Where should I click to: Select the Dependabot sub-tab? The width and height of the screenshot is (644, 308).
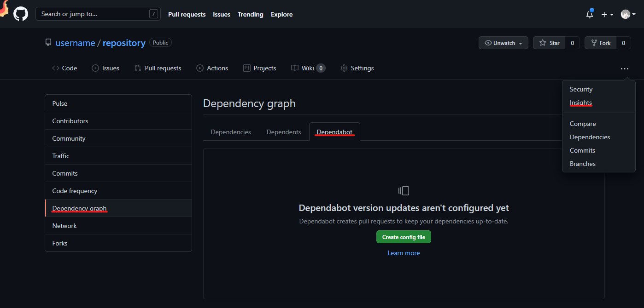click(334, 132)
